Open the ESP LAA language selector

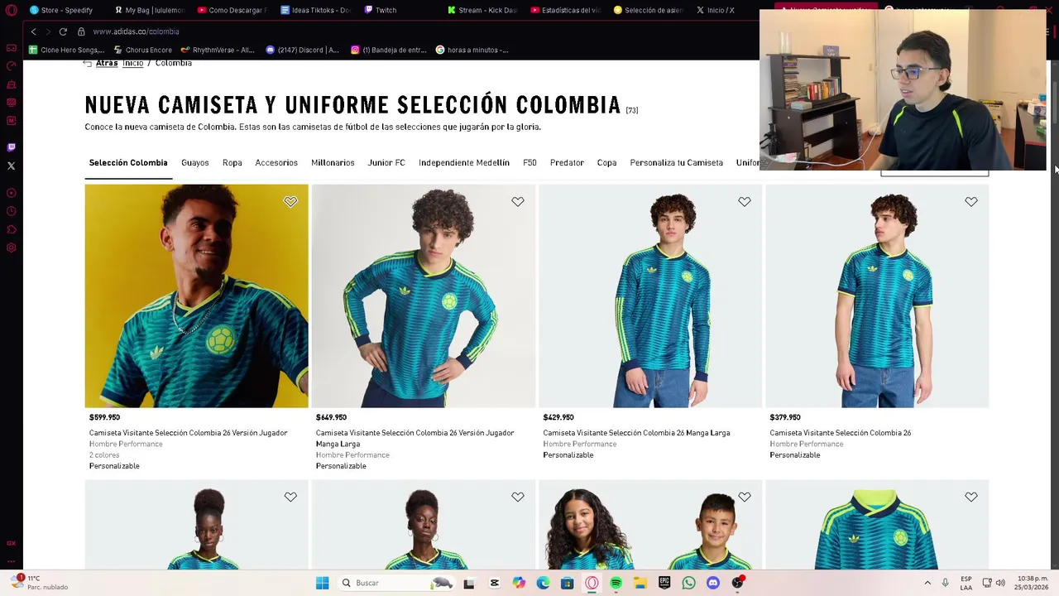tap(966, 583)
